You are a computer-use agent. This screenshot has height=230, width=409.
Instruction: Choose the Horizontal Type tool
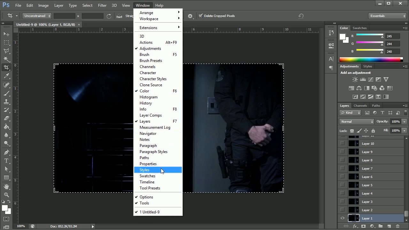click(6, 161)
